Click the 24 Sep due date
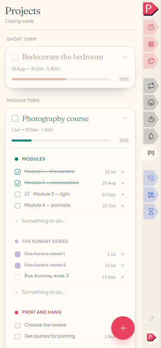Viewport: 161px width, 348px height. click(109, 195)
